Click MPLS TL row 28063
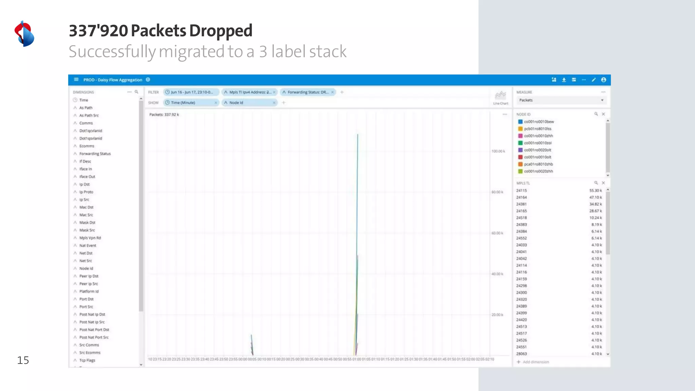The height and width of the screenshot is (391, 695). (x=559, y=354)
